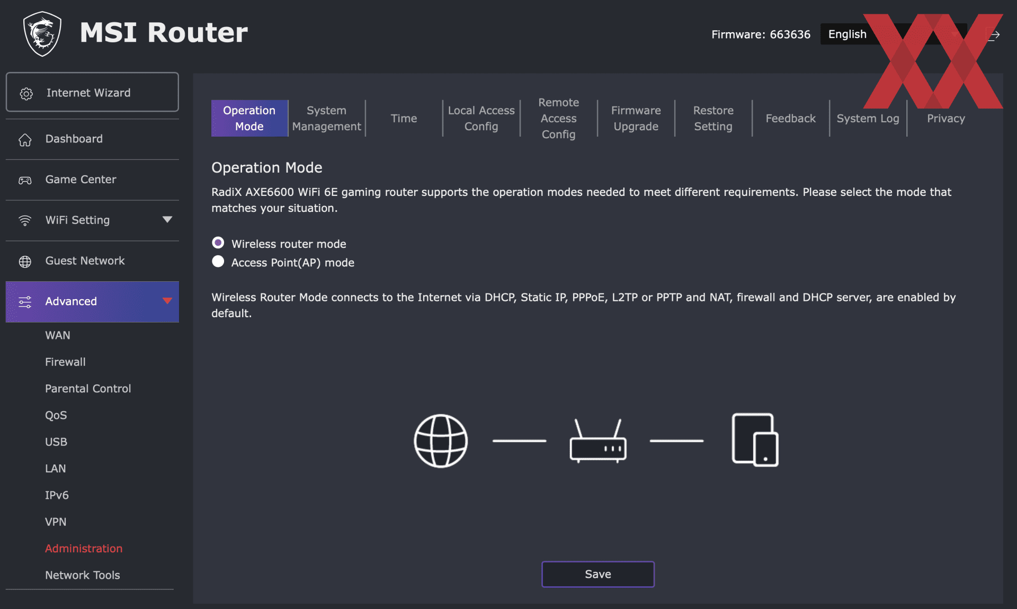Click the router diagram icon
The height and width of the screenshot is (609, 1017).
[x=598, y=441]
